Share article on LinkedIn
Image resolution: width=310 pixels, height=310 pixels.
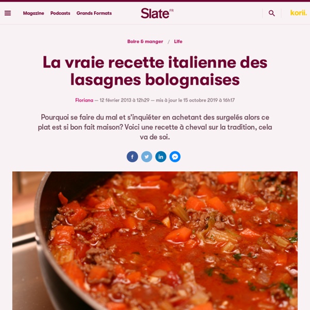click(161, 157)
